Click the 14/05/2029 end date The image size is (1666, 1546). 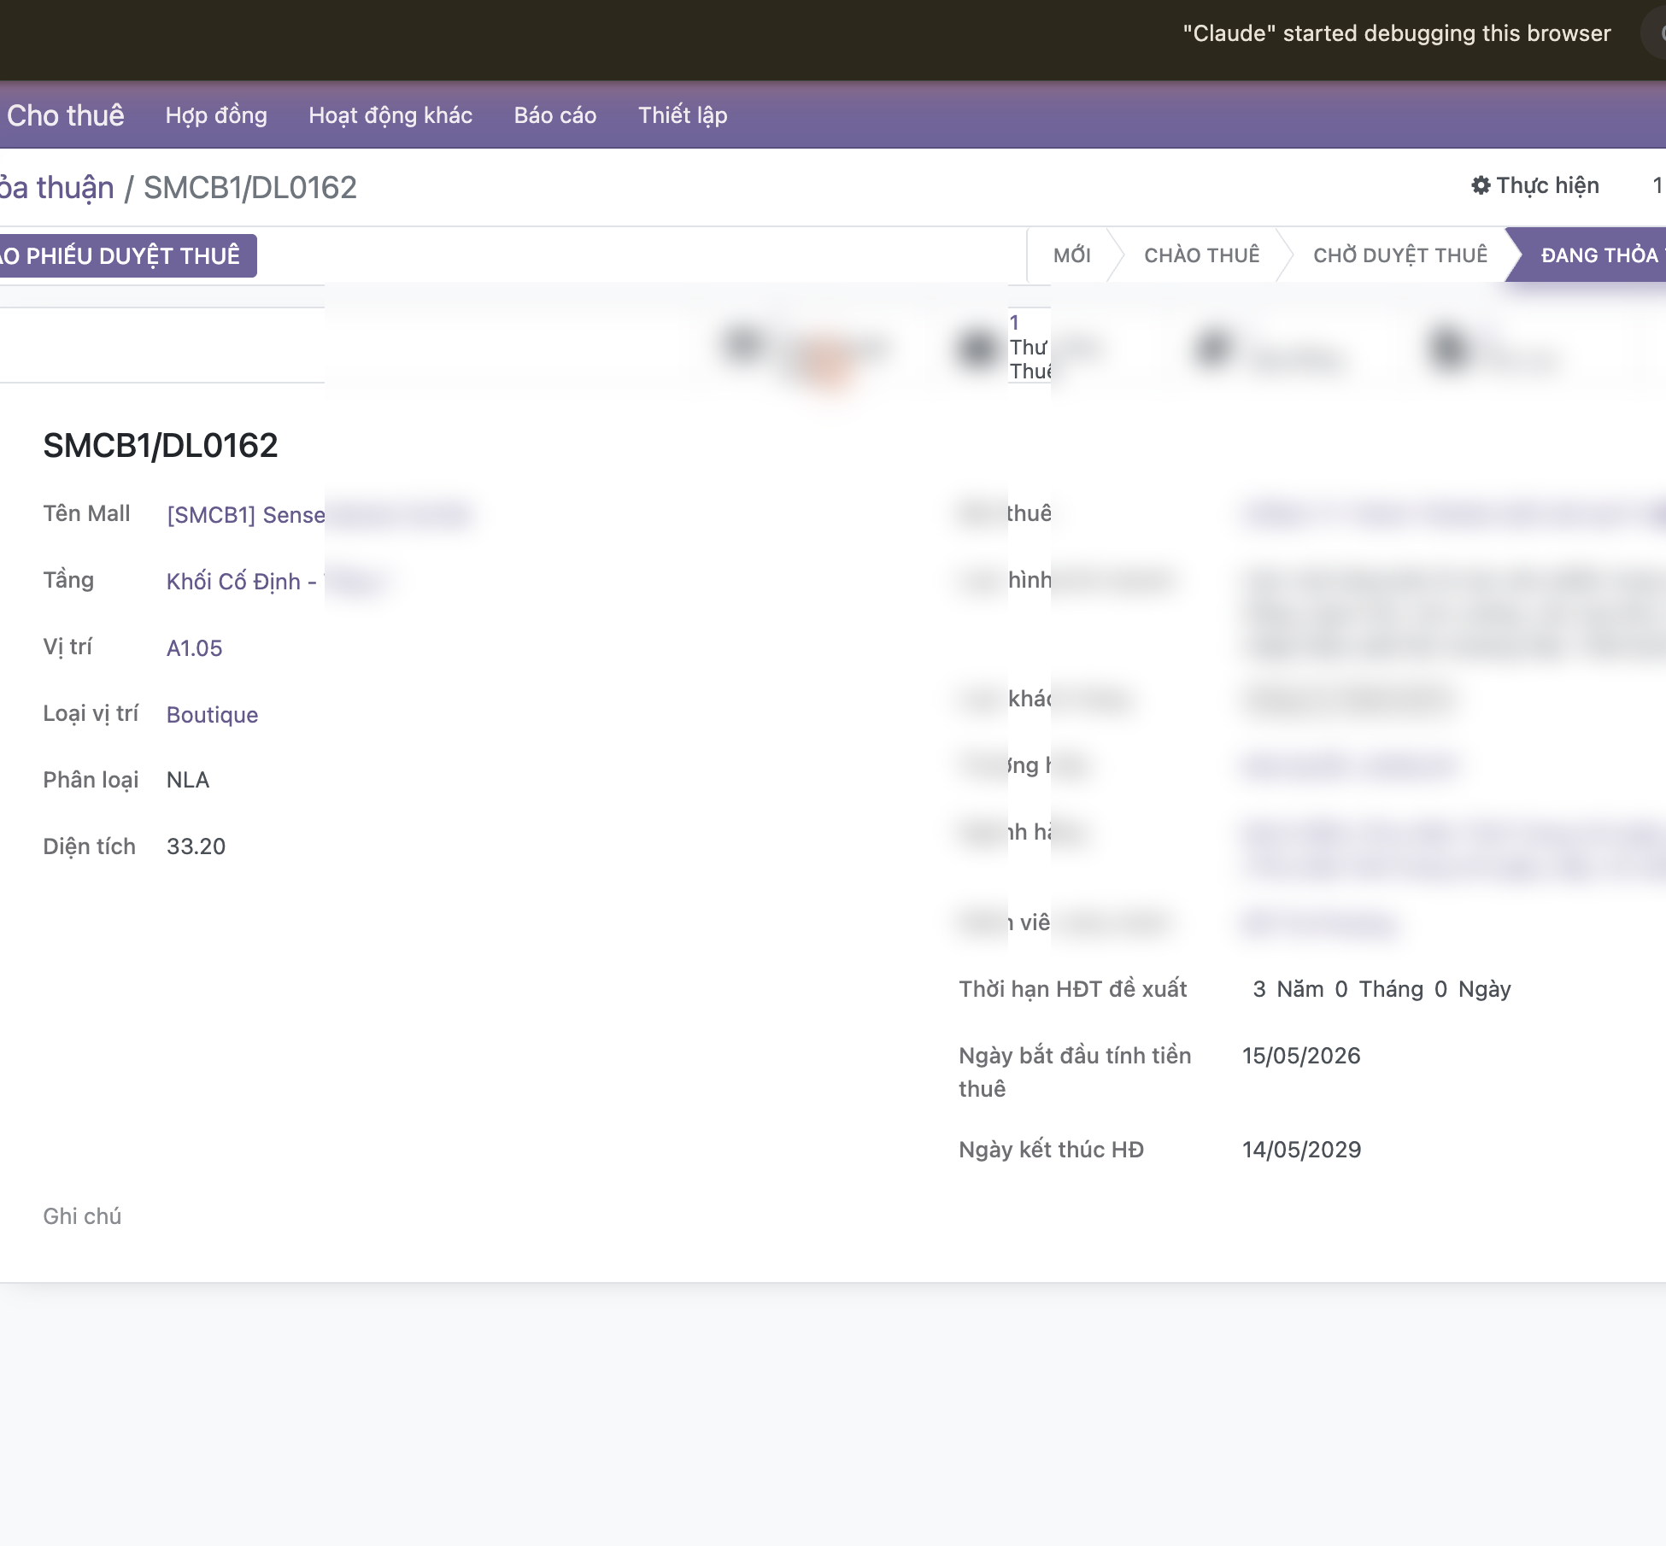[1301, 1150]
